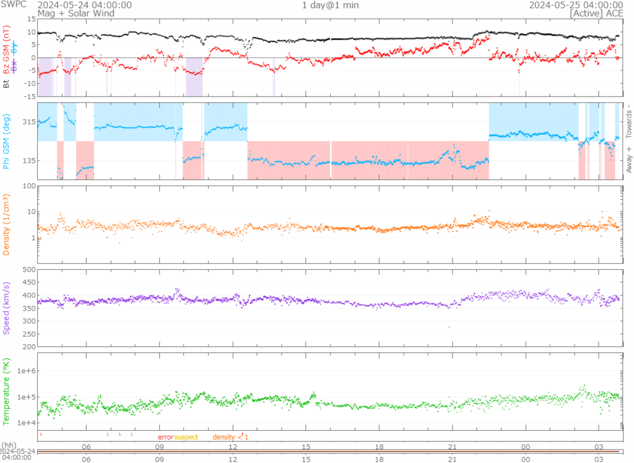Toggle the Bt series label
This screenshot has width=634, height=463.
coord(7,82)
